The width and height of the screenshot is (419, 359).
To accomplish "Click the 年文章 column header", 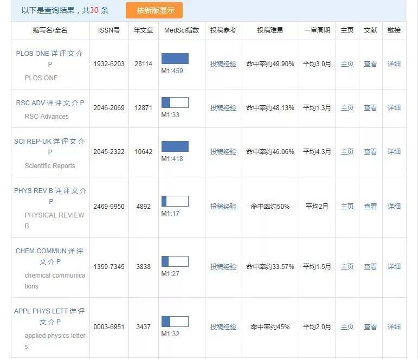I will tap(144, 30).
